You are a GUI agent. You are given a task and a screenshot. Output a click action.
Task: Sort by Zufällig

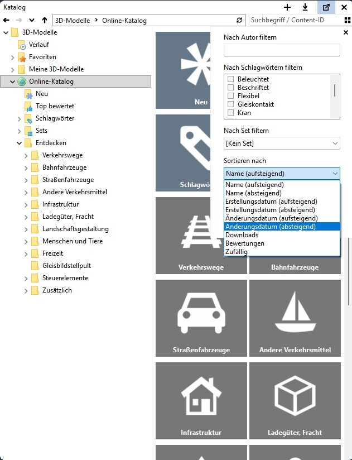click(x=282, y=252)
